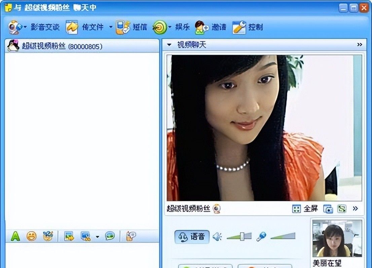The height and width of the screenshot is (268, 372).
Task: Click the 邀请 invite button
Action: tap(219, 27)
